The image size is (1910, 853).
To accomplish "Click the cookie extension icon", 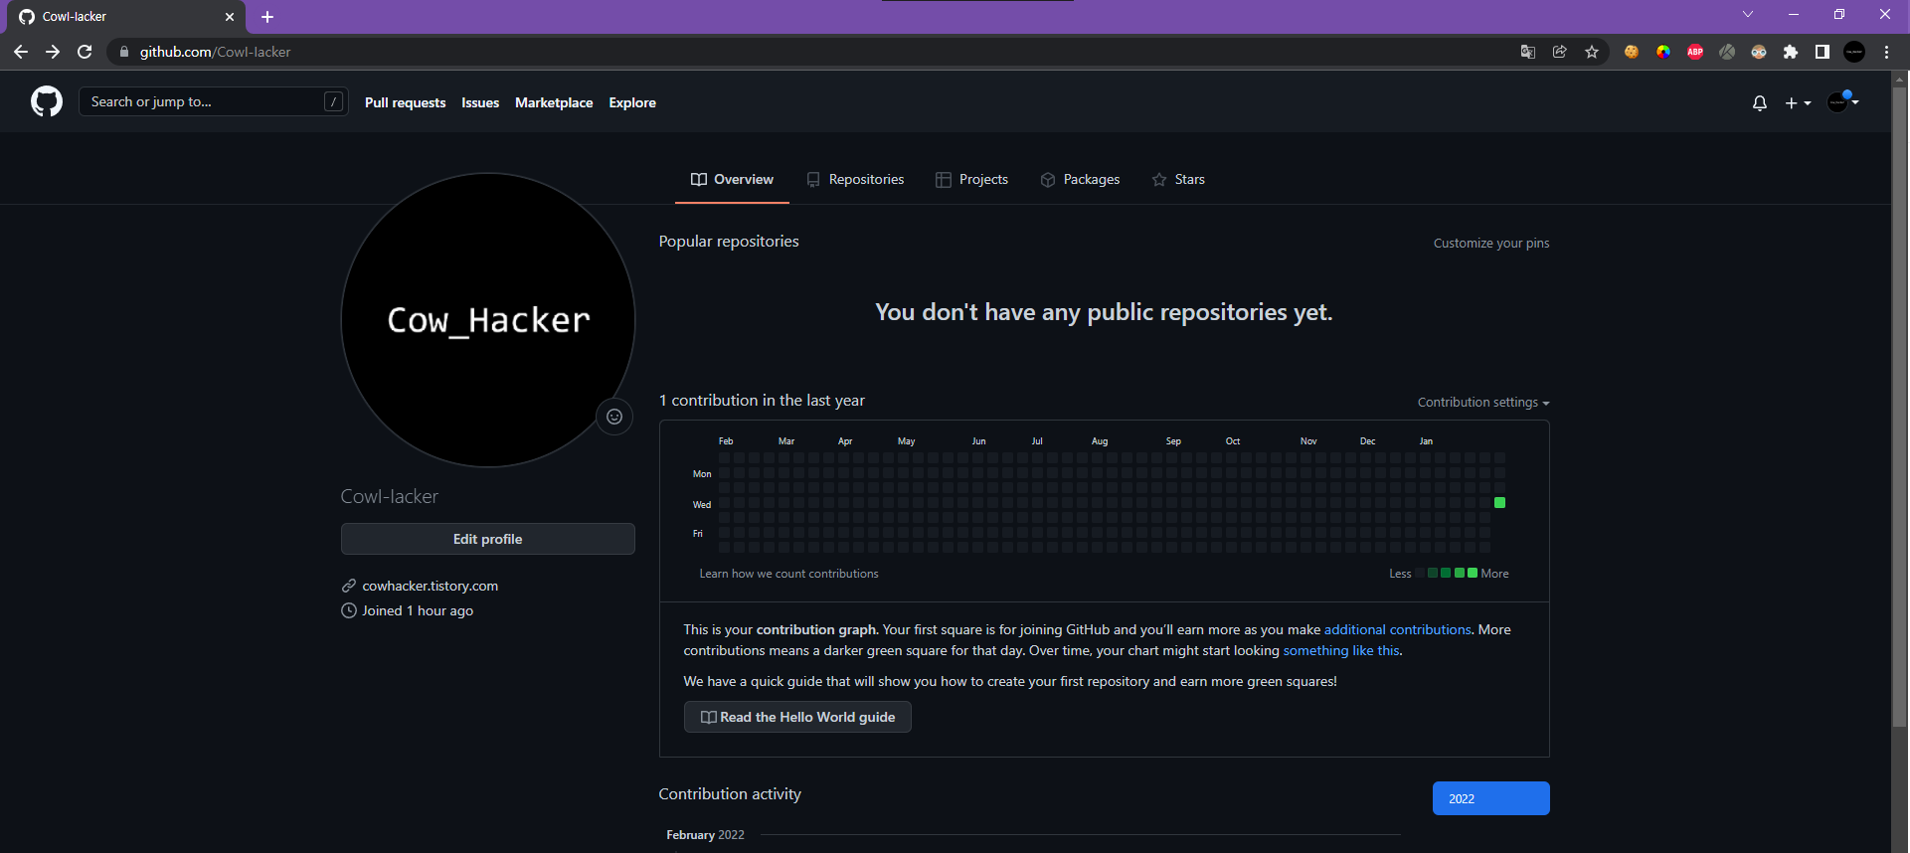I will click(x=1632, y=52).
